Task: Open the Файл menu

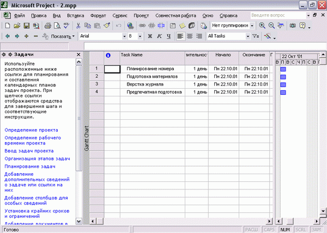Action: click(x=20, y=16)
